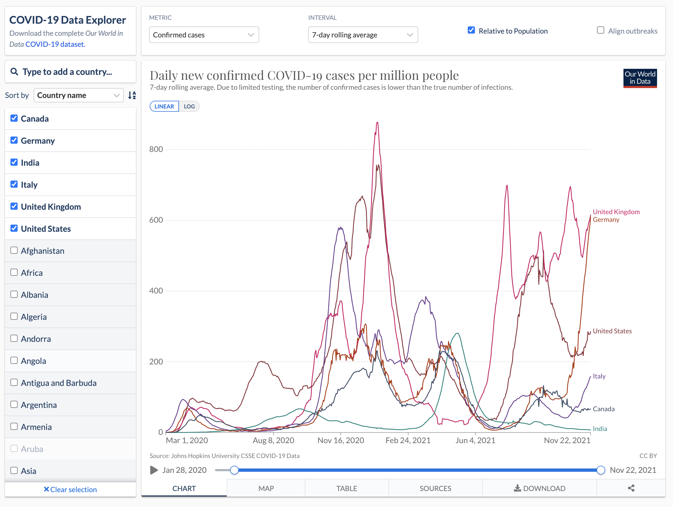Open the Sort by Country name dropdown
673x507 pixels.
click(x=78, y=95)
